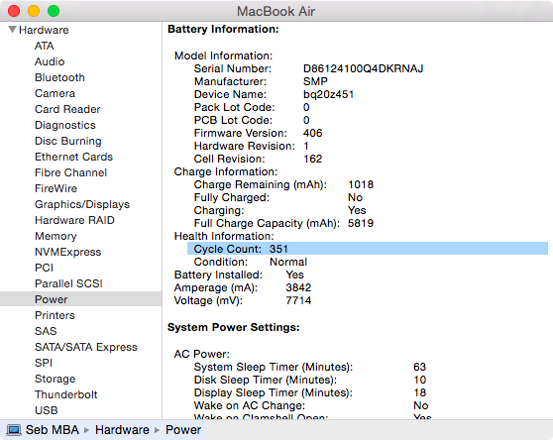553x440 pixels.
Task: Collapse the Hardware disclosure triangle
Action: click(x=12, y=30)
